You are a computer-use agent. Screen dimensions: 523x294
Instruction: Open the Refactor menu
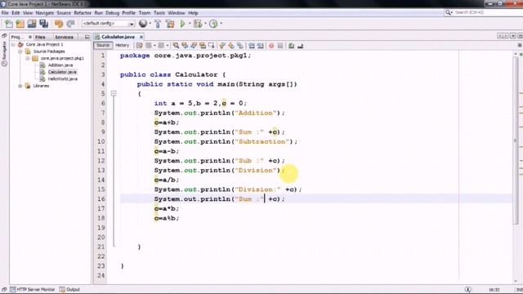[x=83, y=13]
